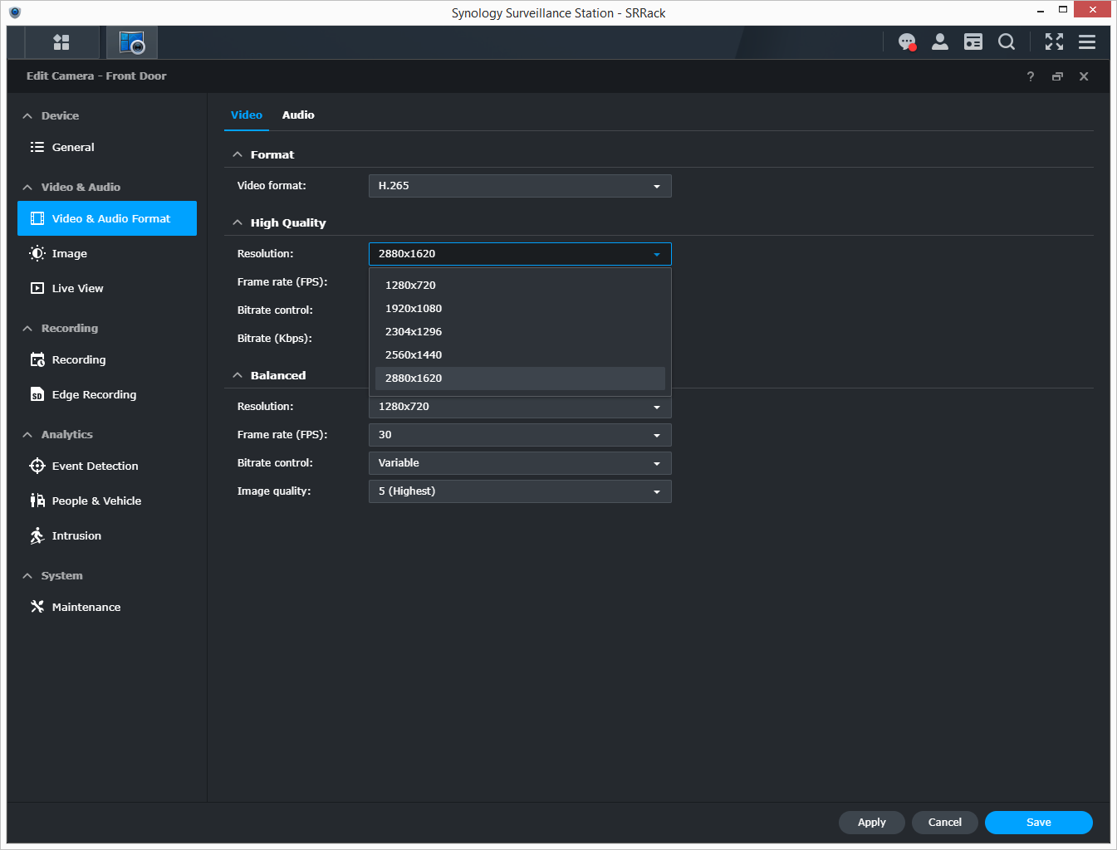This screenshot has width=1117, height=850.
Task: Open the main menu grid icon
Action: pyautogui.click(x=61, y=42)
